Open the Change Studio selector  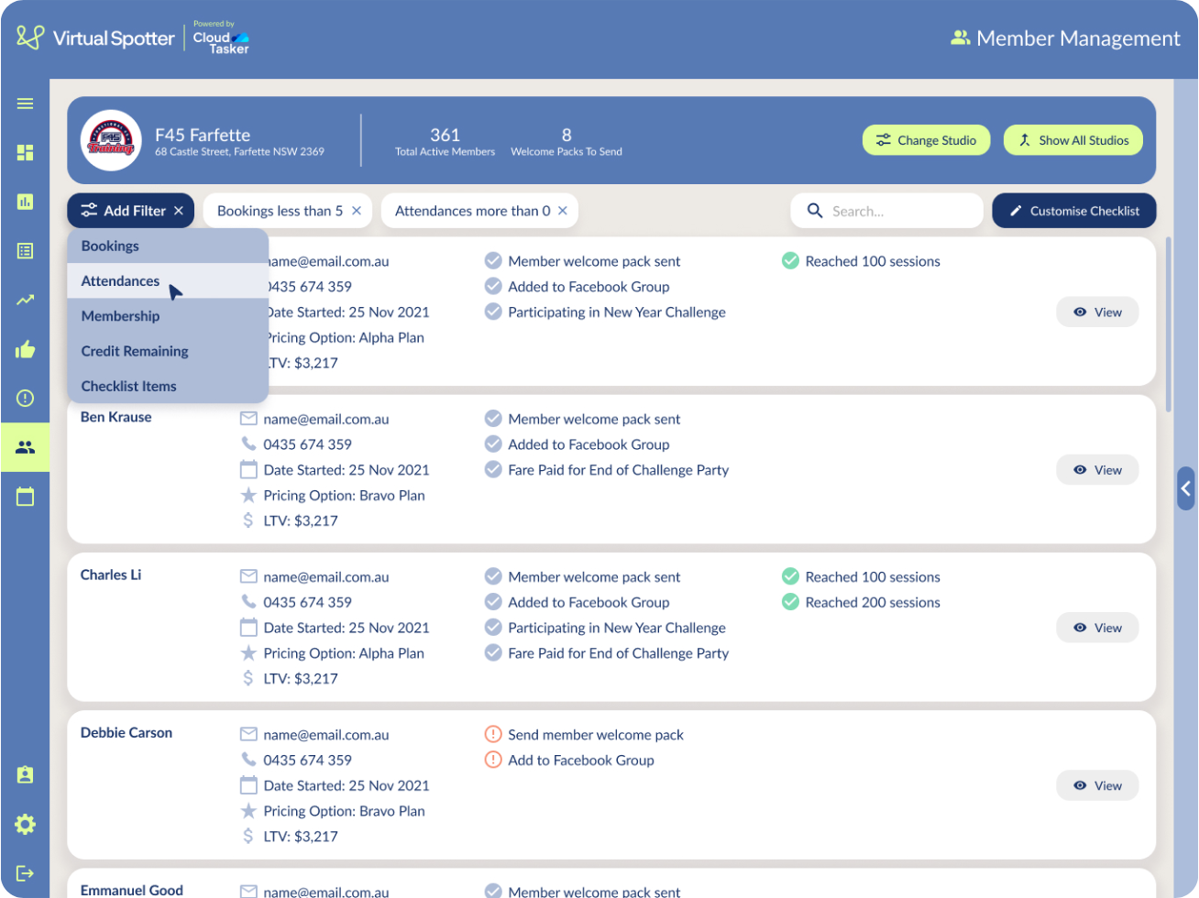pyautogui.click(x=926, y=140)
